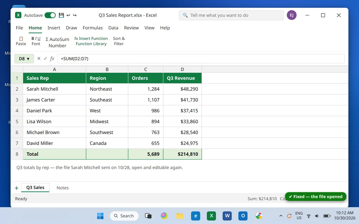The image size is (359, 224).
Task: Click the Paste clipboard icon
Action: coord(21,38)
